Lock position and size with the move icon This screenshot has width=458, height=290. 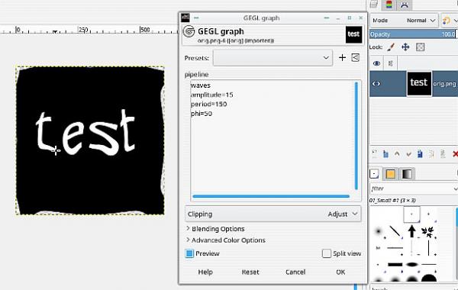(405, 47)
